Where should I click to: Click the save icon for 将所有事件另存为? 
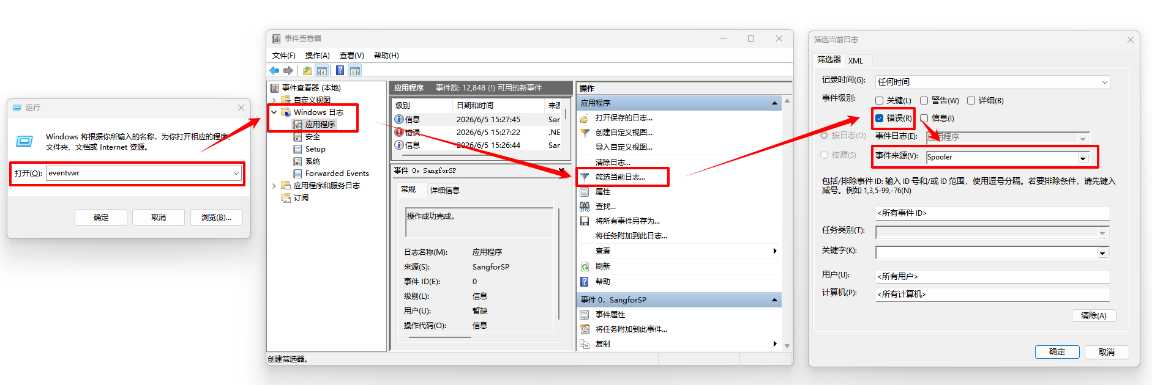[585, 221]
